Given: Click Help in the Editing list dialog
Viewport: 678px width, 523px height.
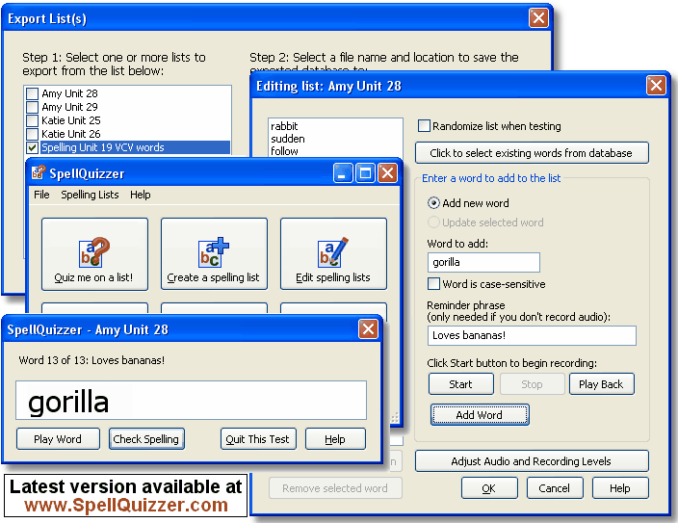Looking at the screenshot, I should pos(620,488).
